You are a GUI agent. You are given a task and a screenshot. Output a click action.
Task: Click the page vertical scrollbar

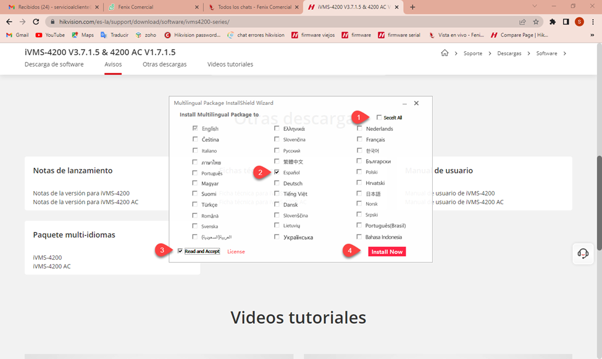tap(599, 203)
